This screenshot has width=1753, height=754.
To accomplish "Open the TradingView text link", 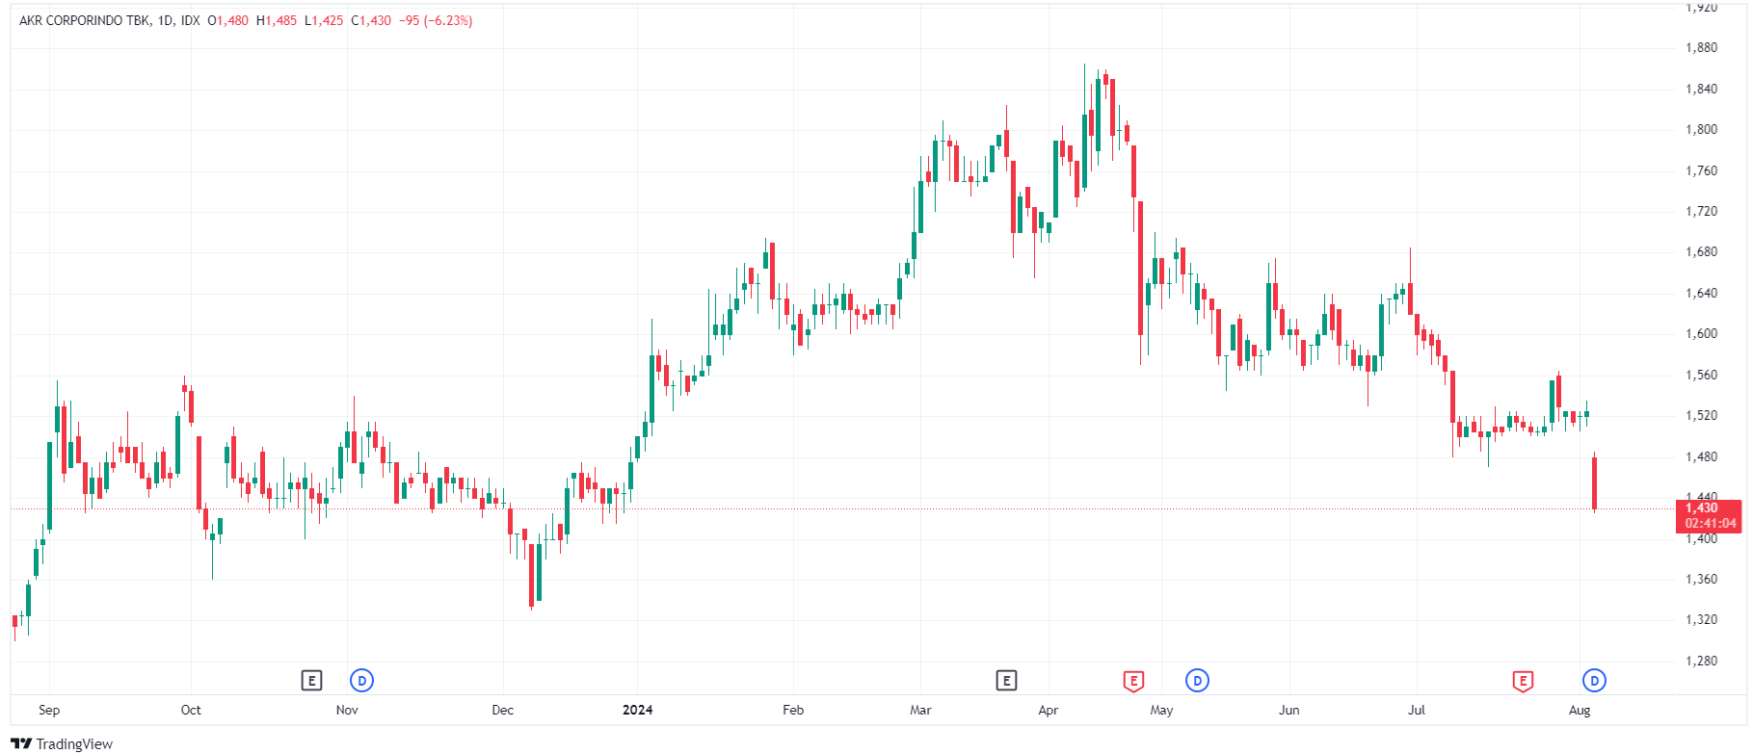I will (74, 743).
